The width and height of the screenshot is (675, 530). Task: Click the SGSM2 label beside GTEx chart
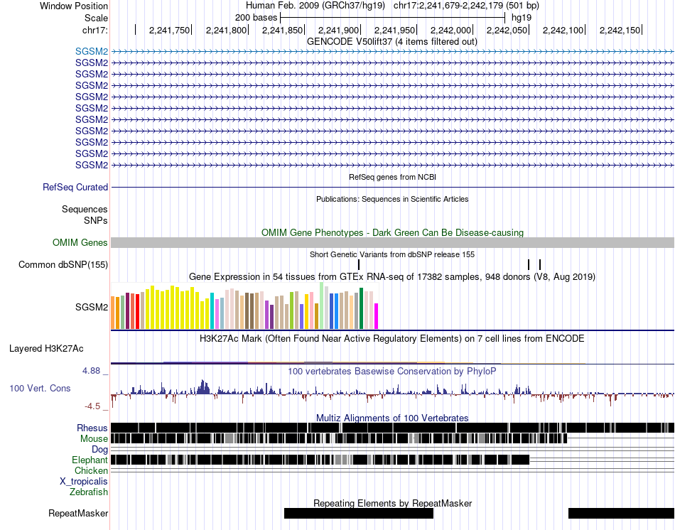click(x=91, y=307)
